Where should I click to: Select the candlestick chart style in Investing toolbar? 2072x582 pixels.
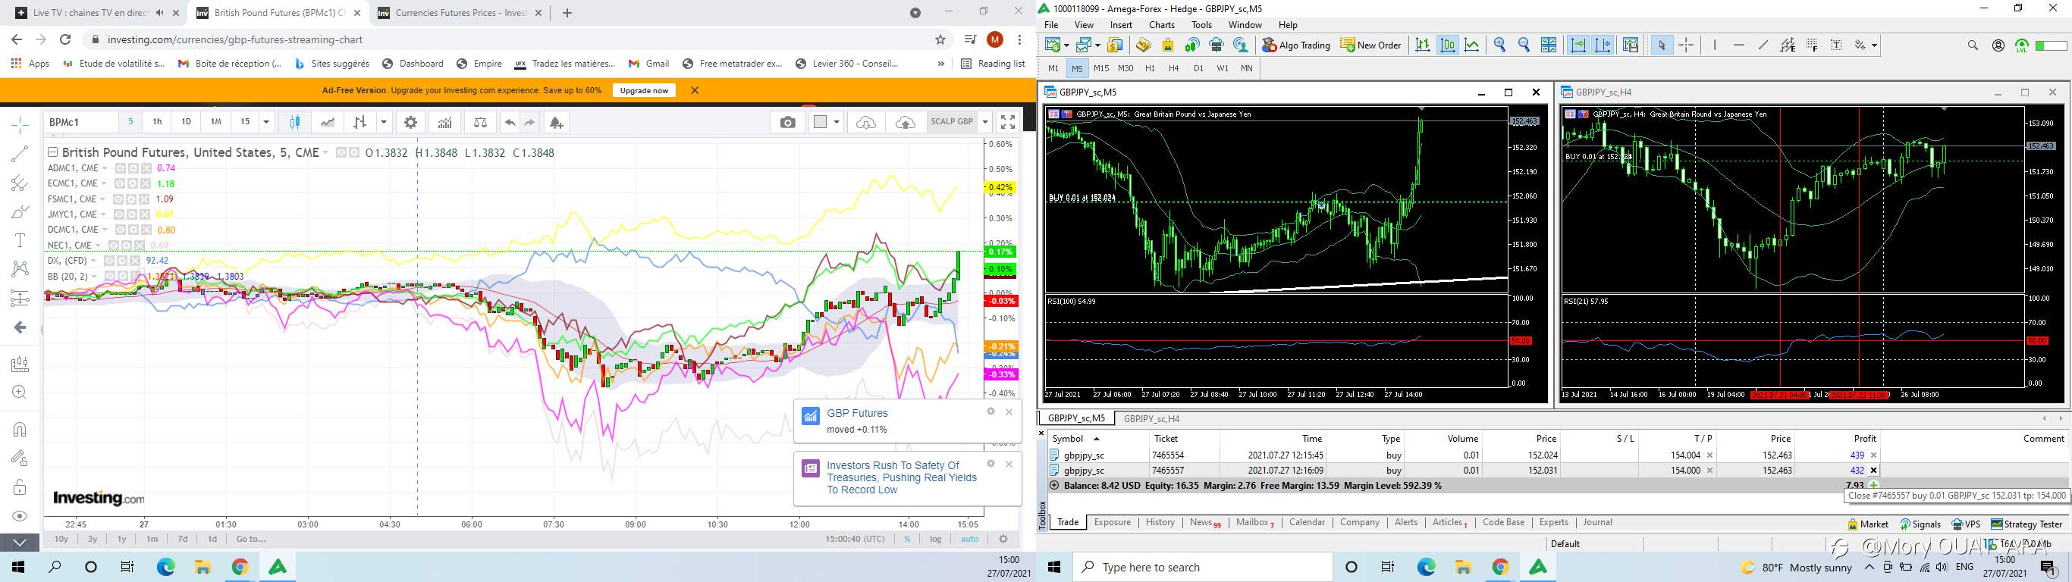click(x=295, y=122)
